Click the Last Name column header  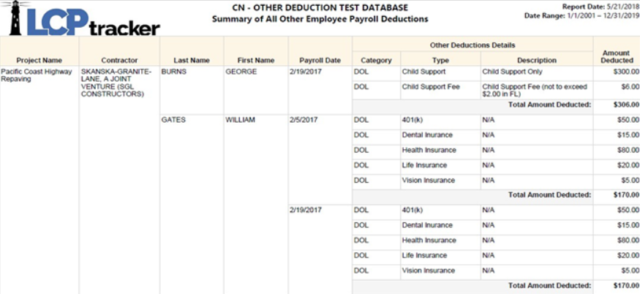click(192, 61)
